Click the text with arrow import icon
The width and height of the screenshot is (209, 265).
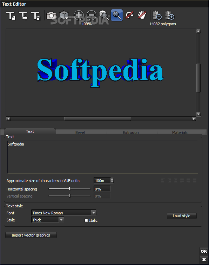point(23,16)
